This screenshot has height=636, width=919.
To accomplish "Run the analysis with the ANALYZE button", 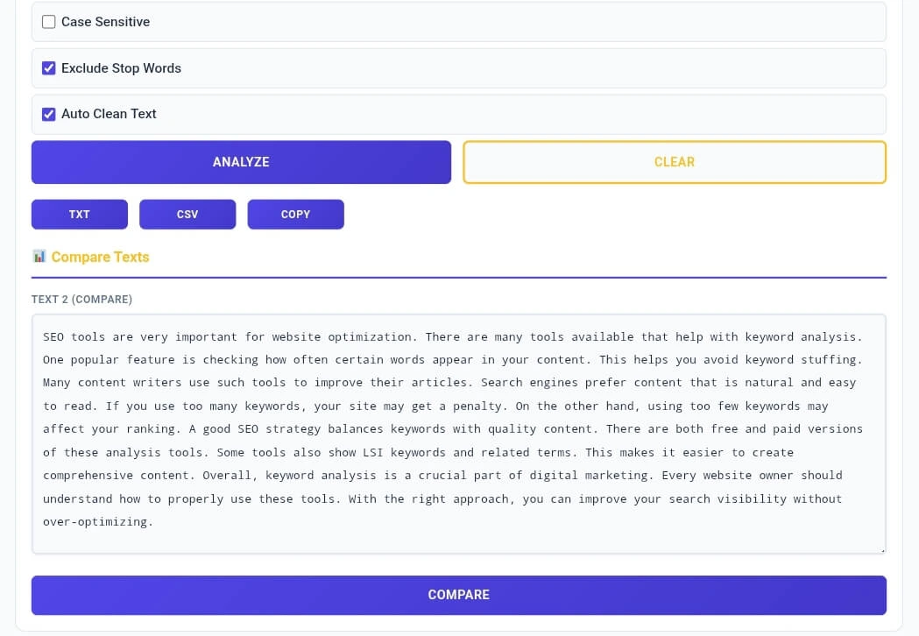I will point(241,162).
